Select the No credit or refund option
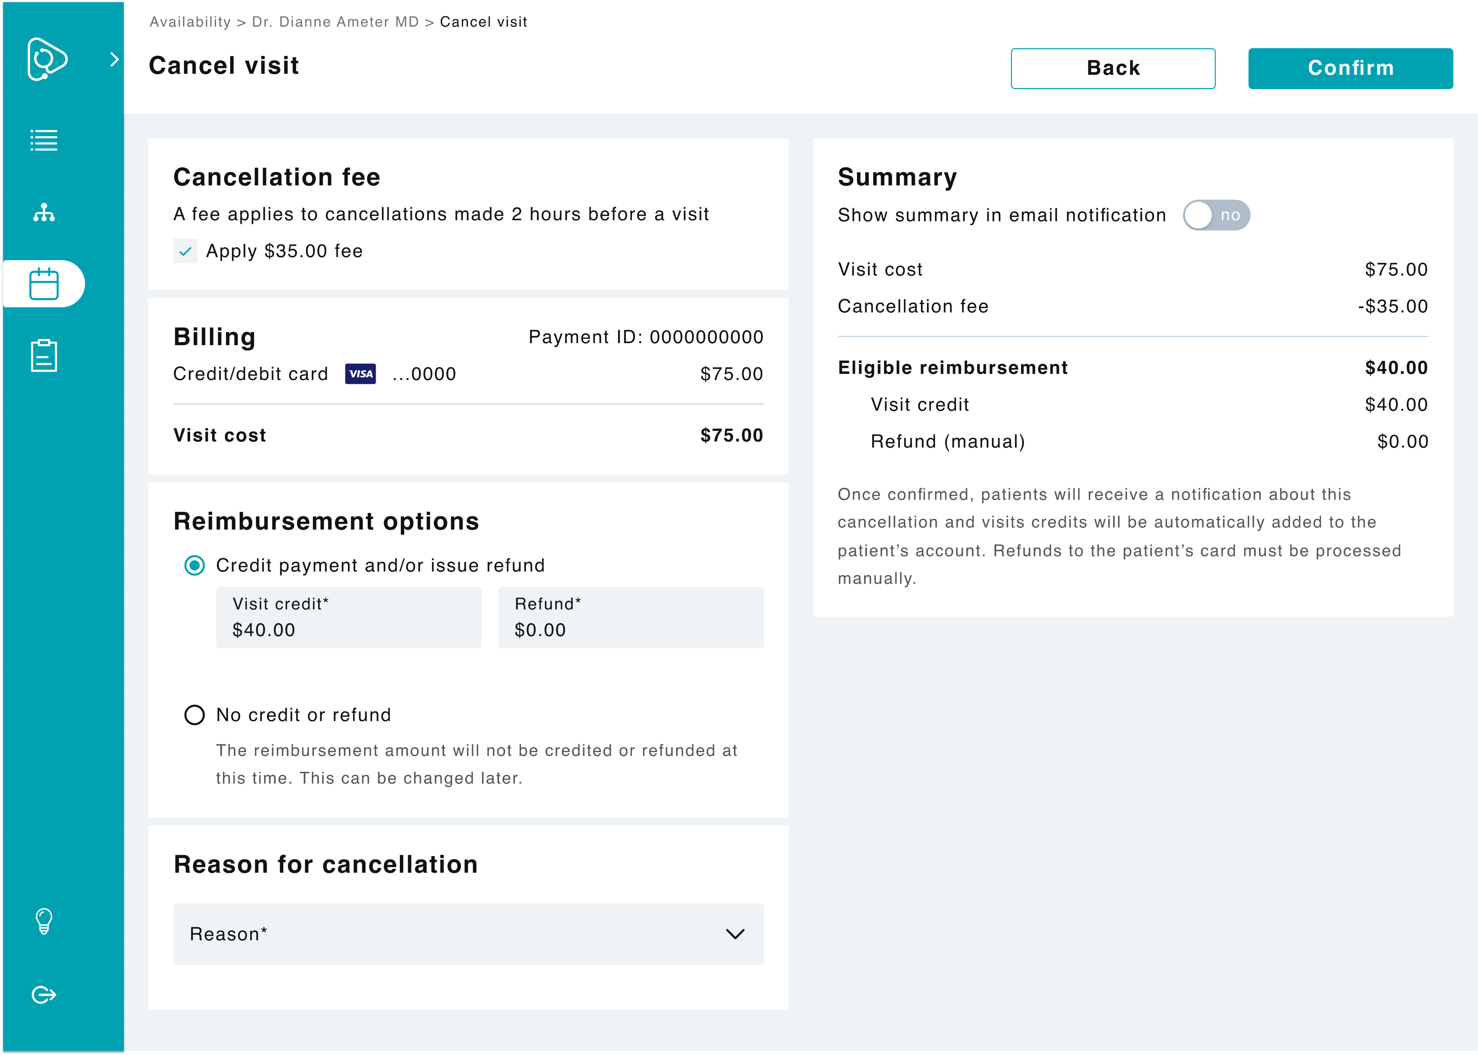1478x1055 pixels. point(194,715)
